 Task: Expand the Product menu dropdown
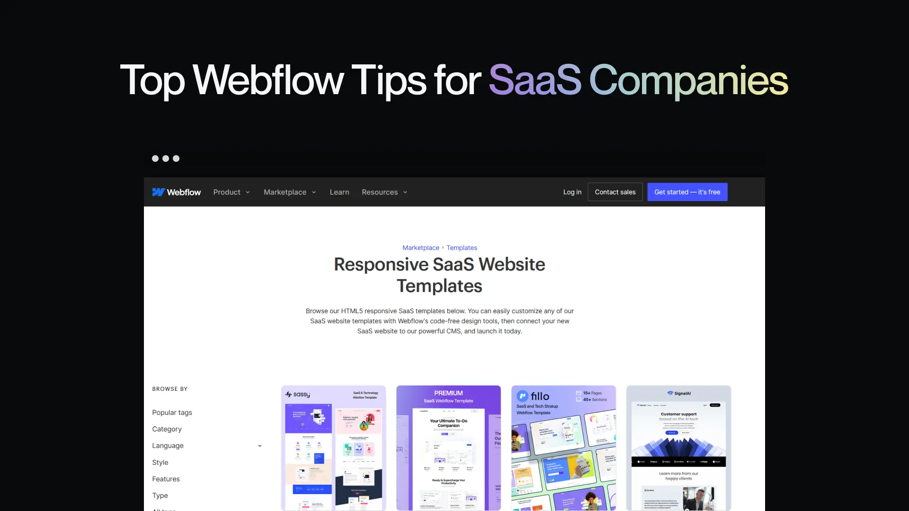[x=232, y=192]
